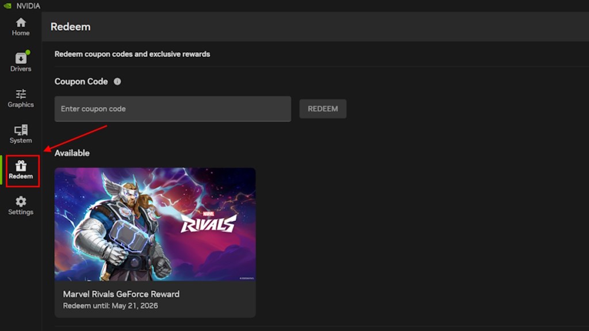Select the Graphics sliders icon
589x331 pixels.
point(21,95)
